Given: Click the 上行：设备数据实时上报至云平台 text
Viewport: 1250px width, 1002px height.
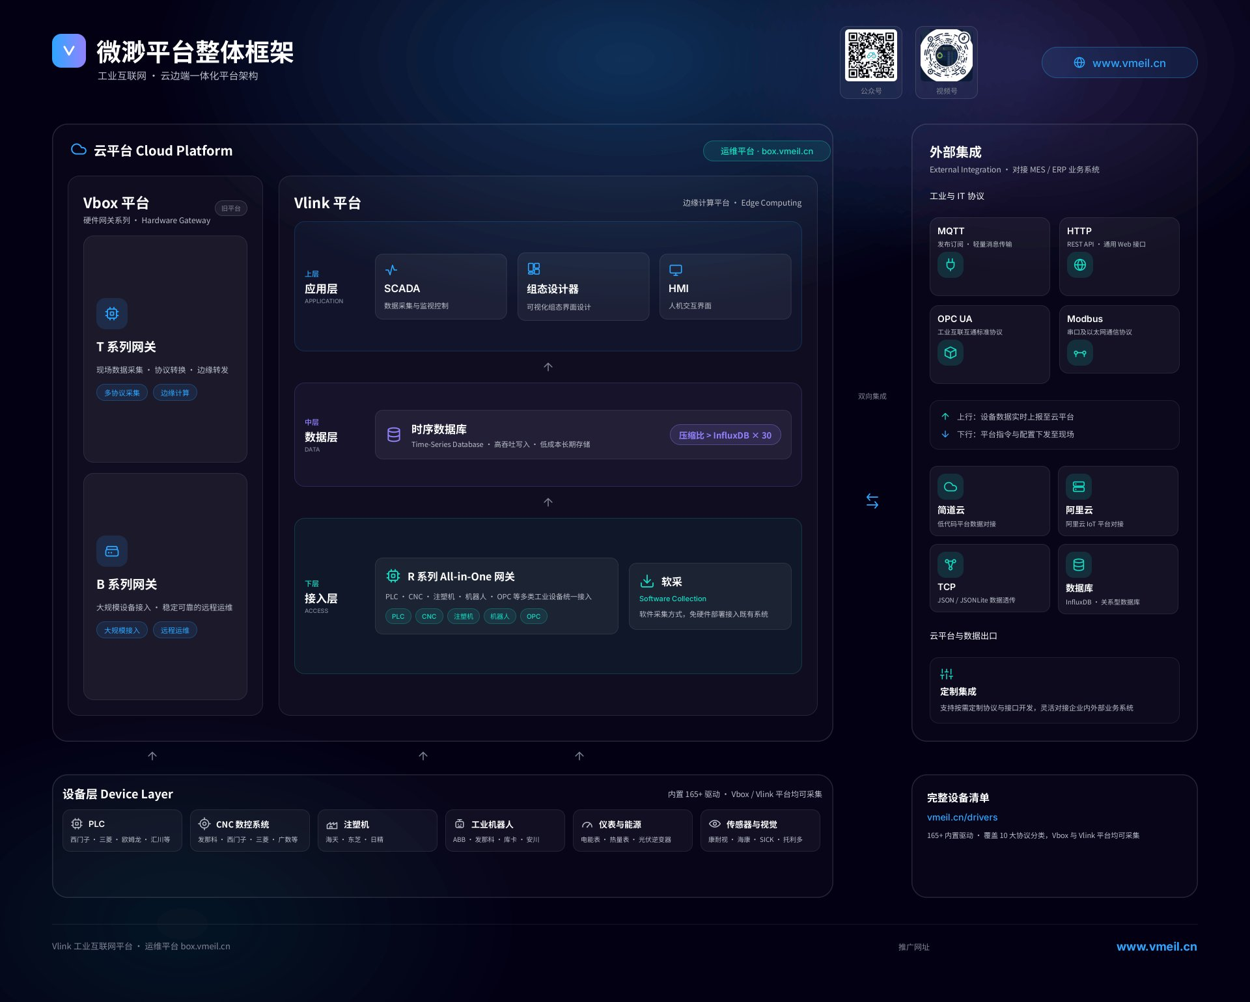Looking at the screenshot, I should coord(1016,416).
